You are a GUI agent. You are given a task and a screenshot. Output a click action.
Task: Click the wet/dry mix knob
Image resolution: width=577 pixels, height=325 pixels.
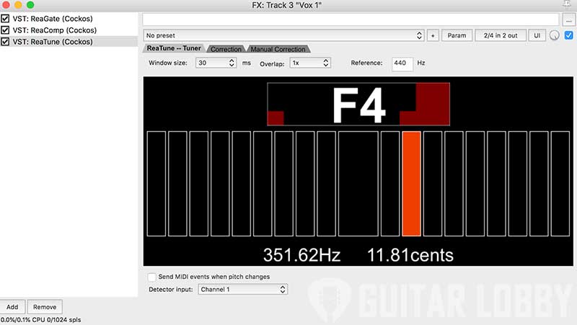[555, 35]
